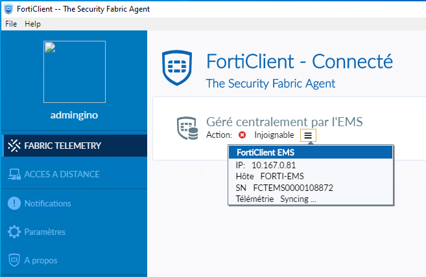The width and height of the screenshot is (426, 277).
Task: Click the A propos shield icon
Action: (x=14, y=260)
